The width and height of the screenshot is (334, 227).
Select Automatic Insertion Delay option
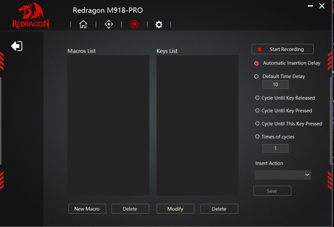click(256, 63)
